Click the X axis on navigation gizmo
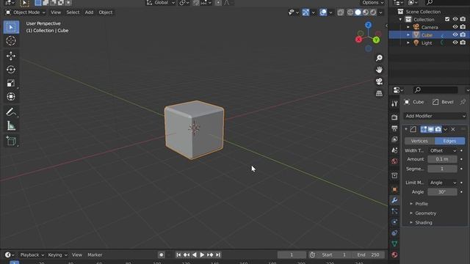The width and height of the screenshot is (470, 264). click(359, 40)
